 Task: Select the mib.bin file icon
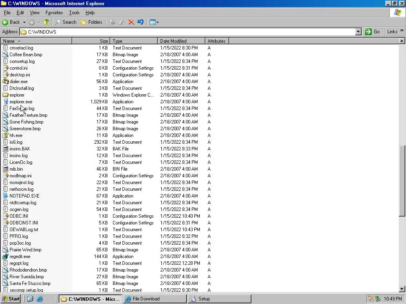pos(6,169)
